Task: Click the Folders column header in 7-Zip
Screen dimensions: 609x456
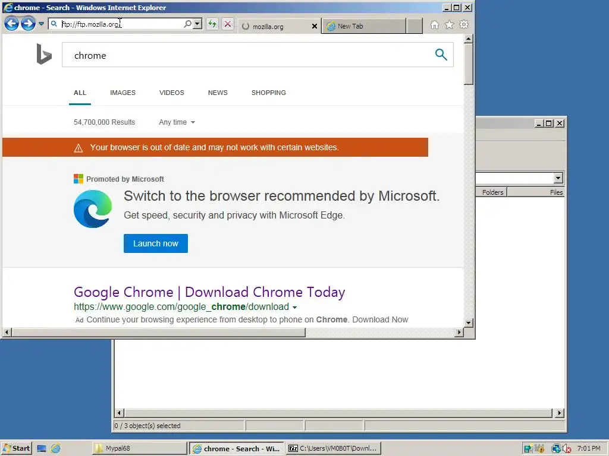Action: pos(491,192)
